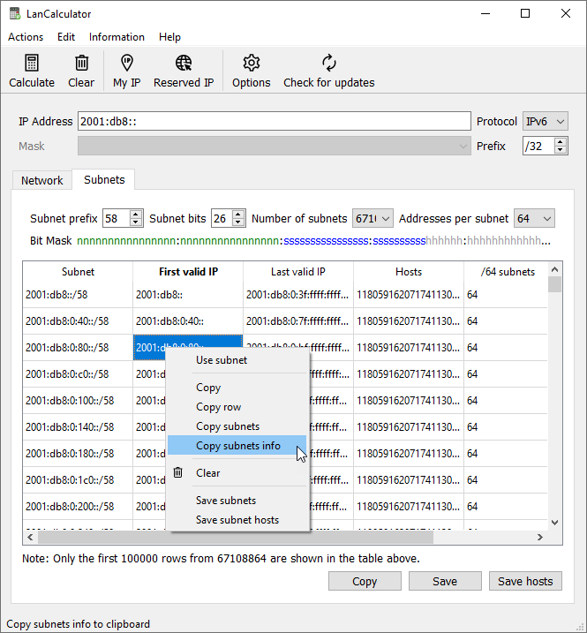Viewport: 587px width, 633px height.
Task: Open the Information menu
Action: tap(117, 37)
